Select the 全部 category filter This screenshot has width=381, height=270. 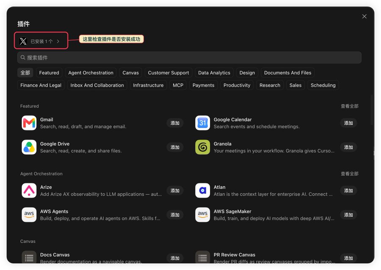pos(25,73)
